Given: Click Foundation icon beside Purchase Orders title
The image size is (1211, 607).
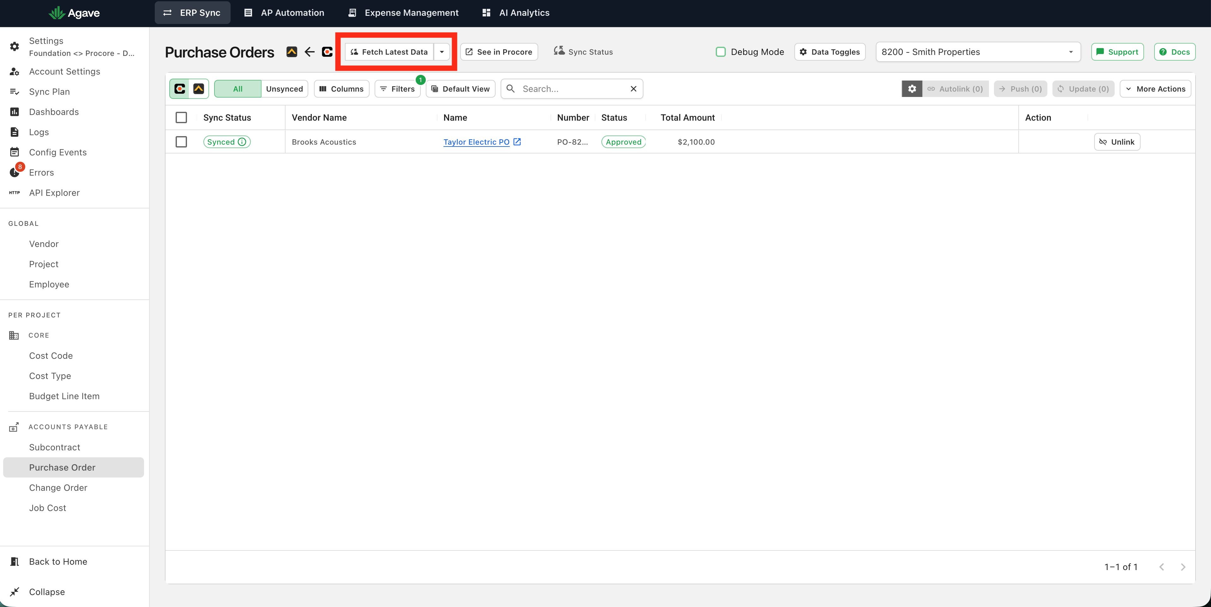Looking at the screenshot, I should click(292, 52).
